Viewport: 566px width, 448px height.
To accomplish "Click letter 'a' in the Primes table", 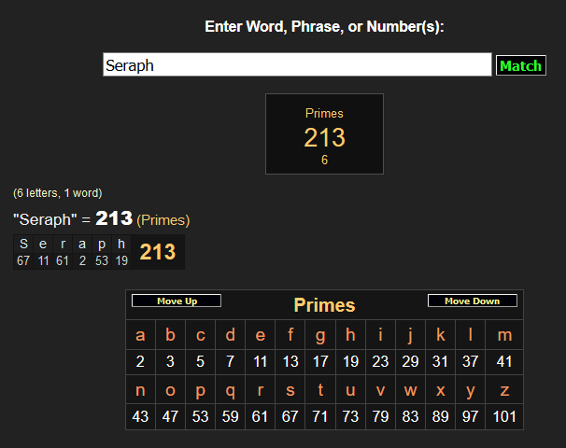I will click(141, 335).
